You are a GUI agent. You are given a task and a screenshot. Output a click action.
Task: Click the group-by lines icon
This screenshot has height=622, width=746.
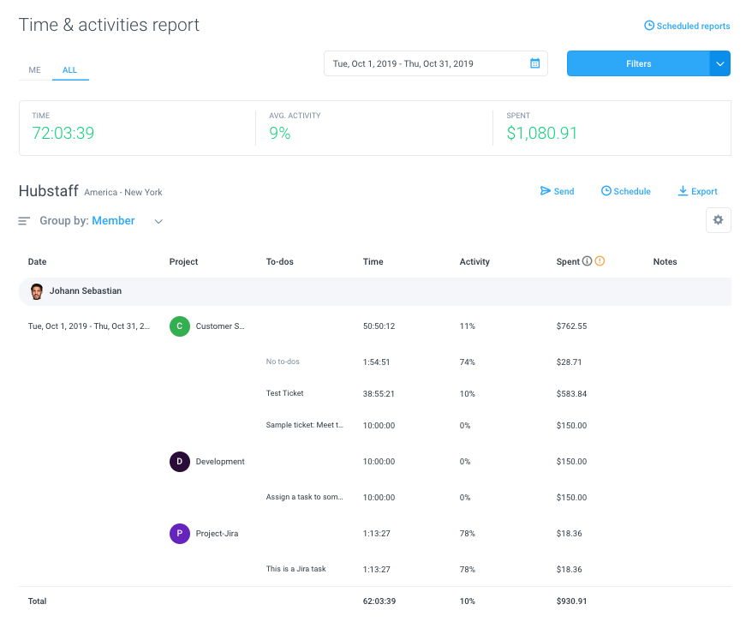pos(24,221)
